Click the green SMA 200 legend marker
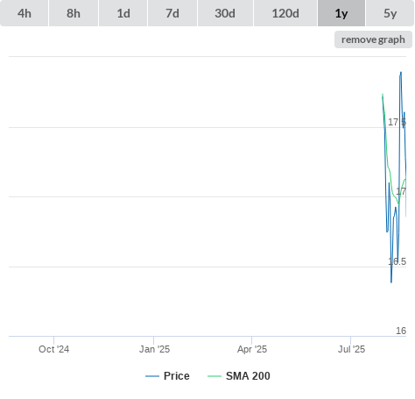415x399 pixels. tap(215, 376)
